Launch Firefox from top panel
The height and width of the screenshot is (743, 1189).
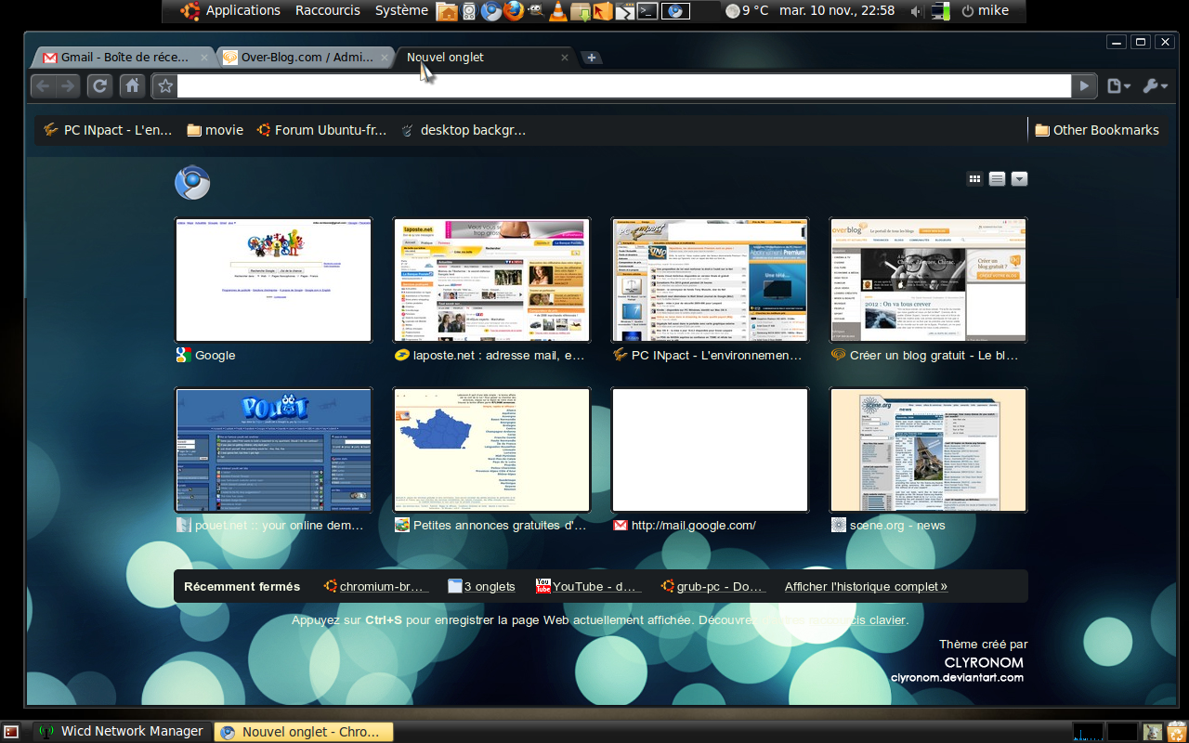(514, 11)
